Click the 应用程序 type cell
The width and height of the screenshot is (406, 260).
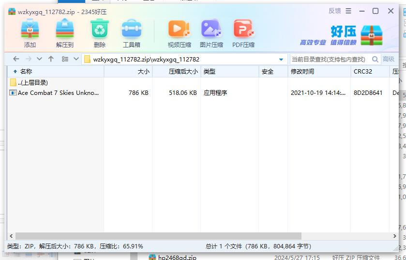click(215, 92)
